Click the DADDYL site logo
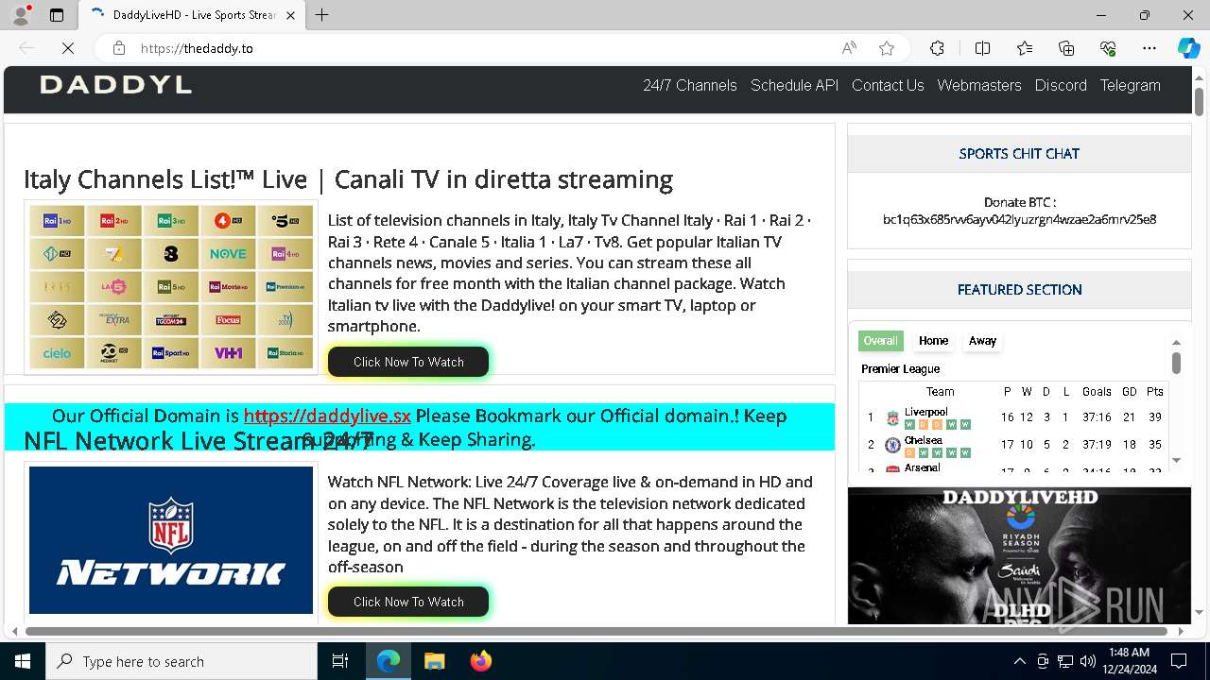1210x680 pixels. (x=115, y=85)
